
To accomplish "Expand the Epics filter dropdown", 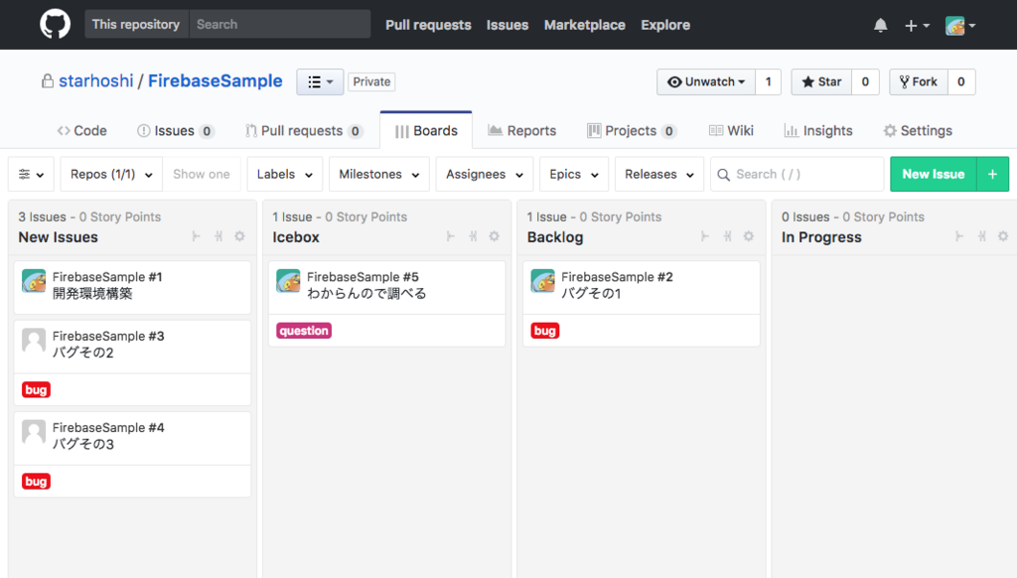I will point(574,174).
